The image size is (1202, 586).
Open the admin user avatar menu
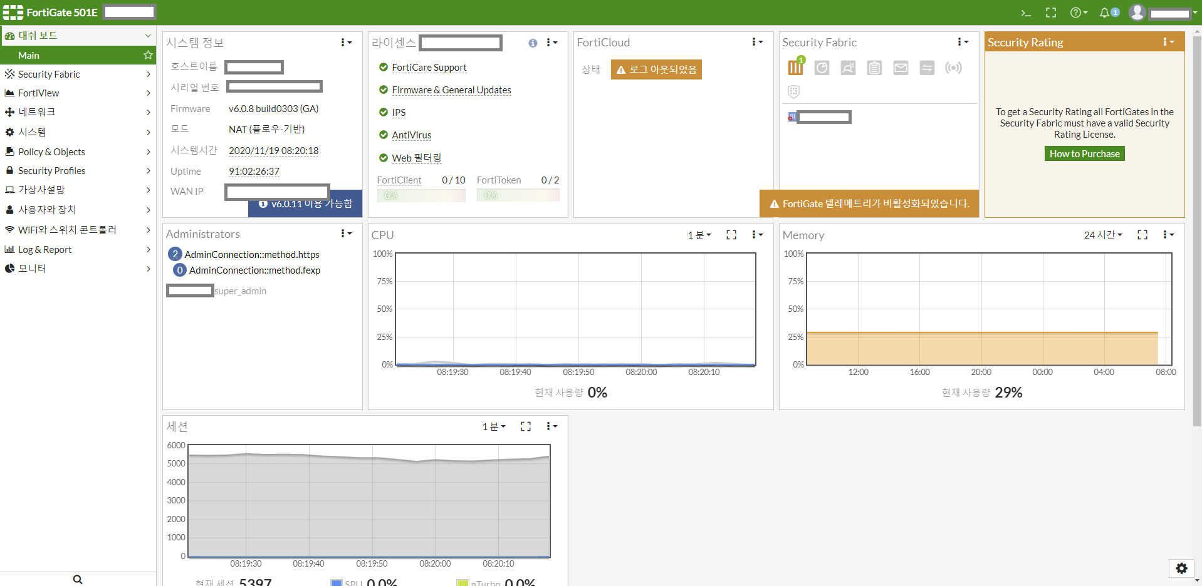1137,13
